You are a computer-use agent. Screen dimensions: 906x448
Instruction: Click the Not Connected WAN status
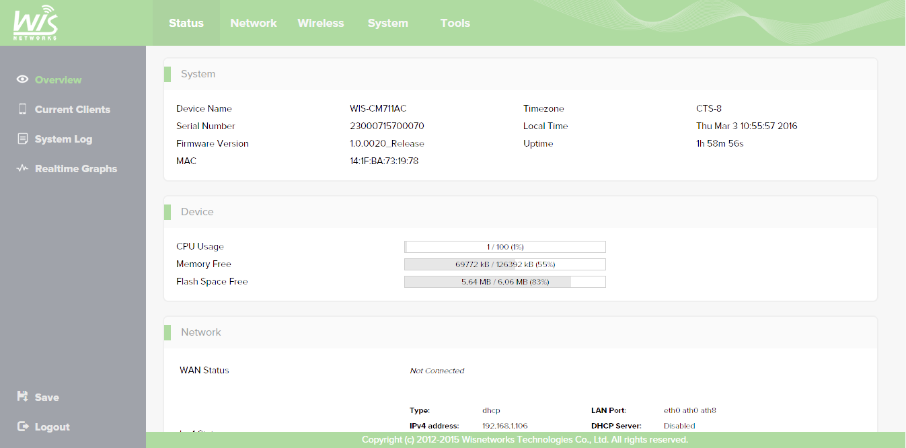pos(437,371)
